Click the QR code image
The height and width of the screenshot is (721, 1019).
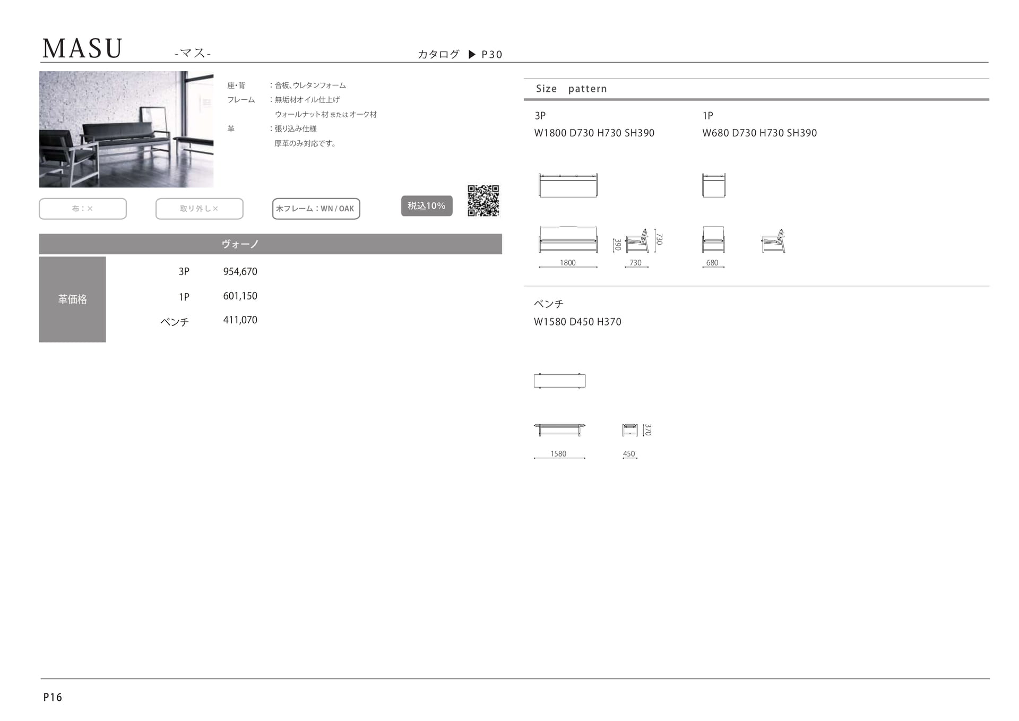[x=483, y=201]
